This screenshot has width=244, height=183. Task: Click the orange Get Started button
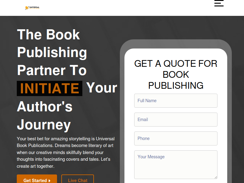37,179
